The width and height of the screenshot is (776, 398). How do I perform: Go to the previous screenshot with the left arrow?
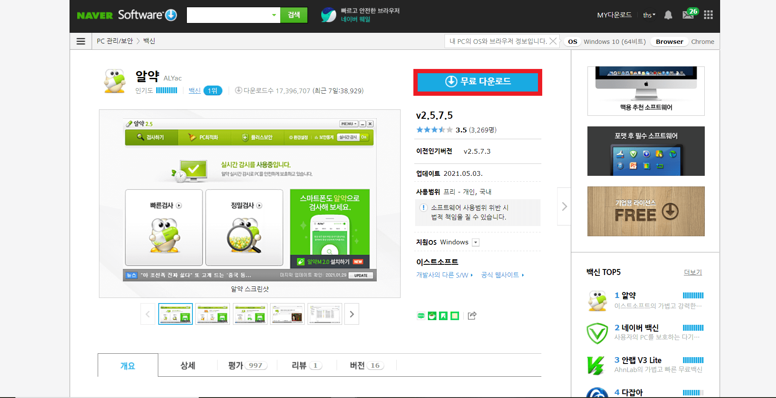[148, 314]
